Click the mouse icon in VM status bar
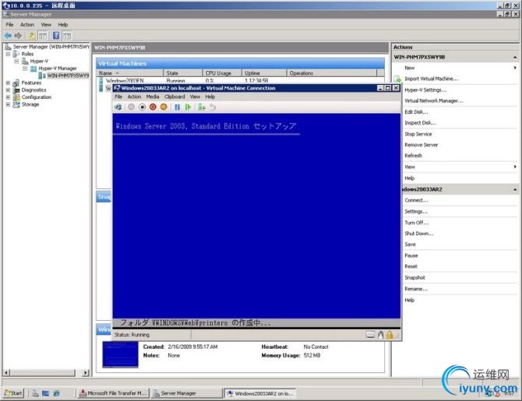 tap(380, 335)
